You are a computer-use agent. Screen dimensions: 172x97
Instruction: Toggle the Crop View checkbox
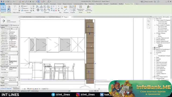pyautogui.click(x=10, y=56)
